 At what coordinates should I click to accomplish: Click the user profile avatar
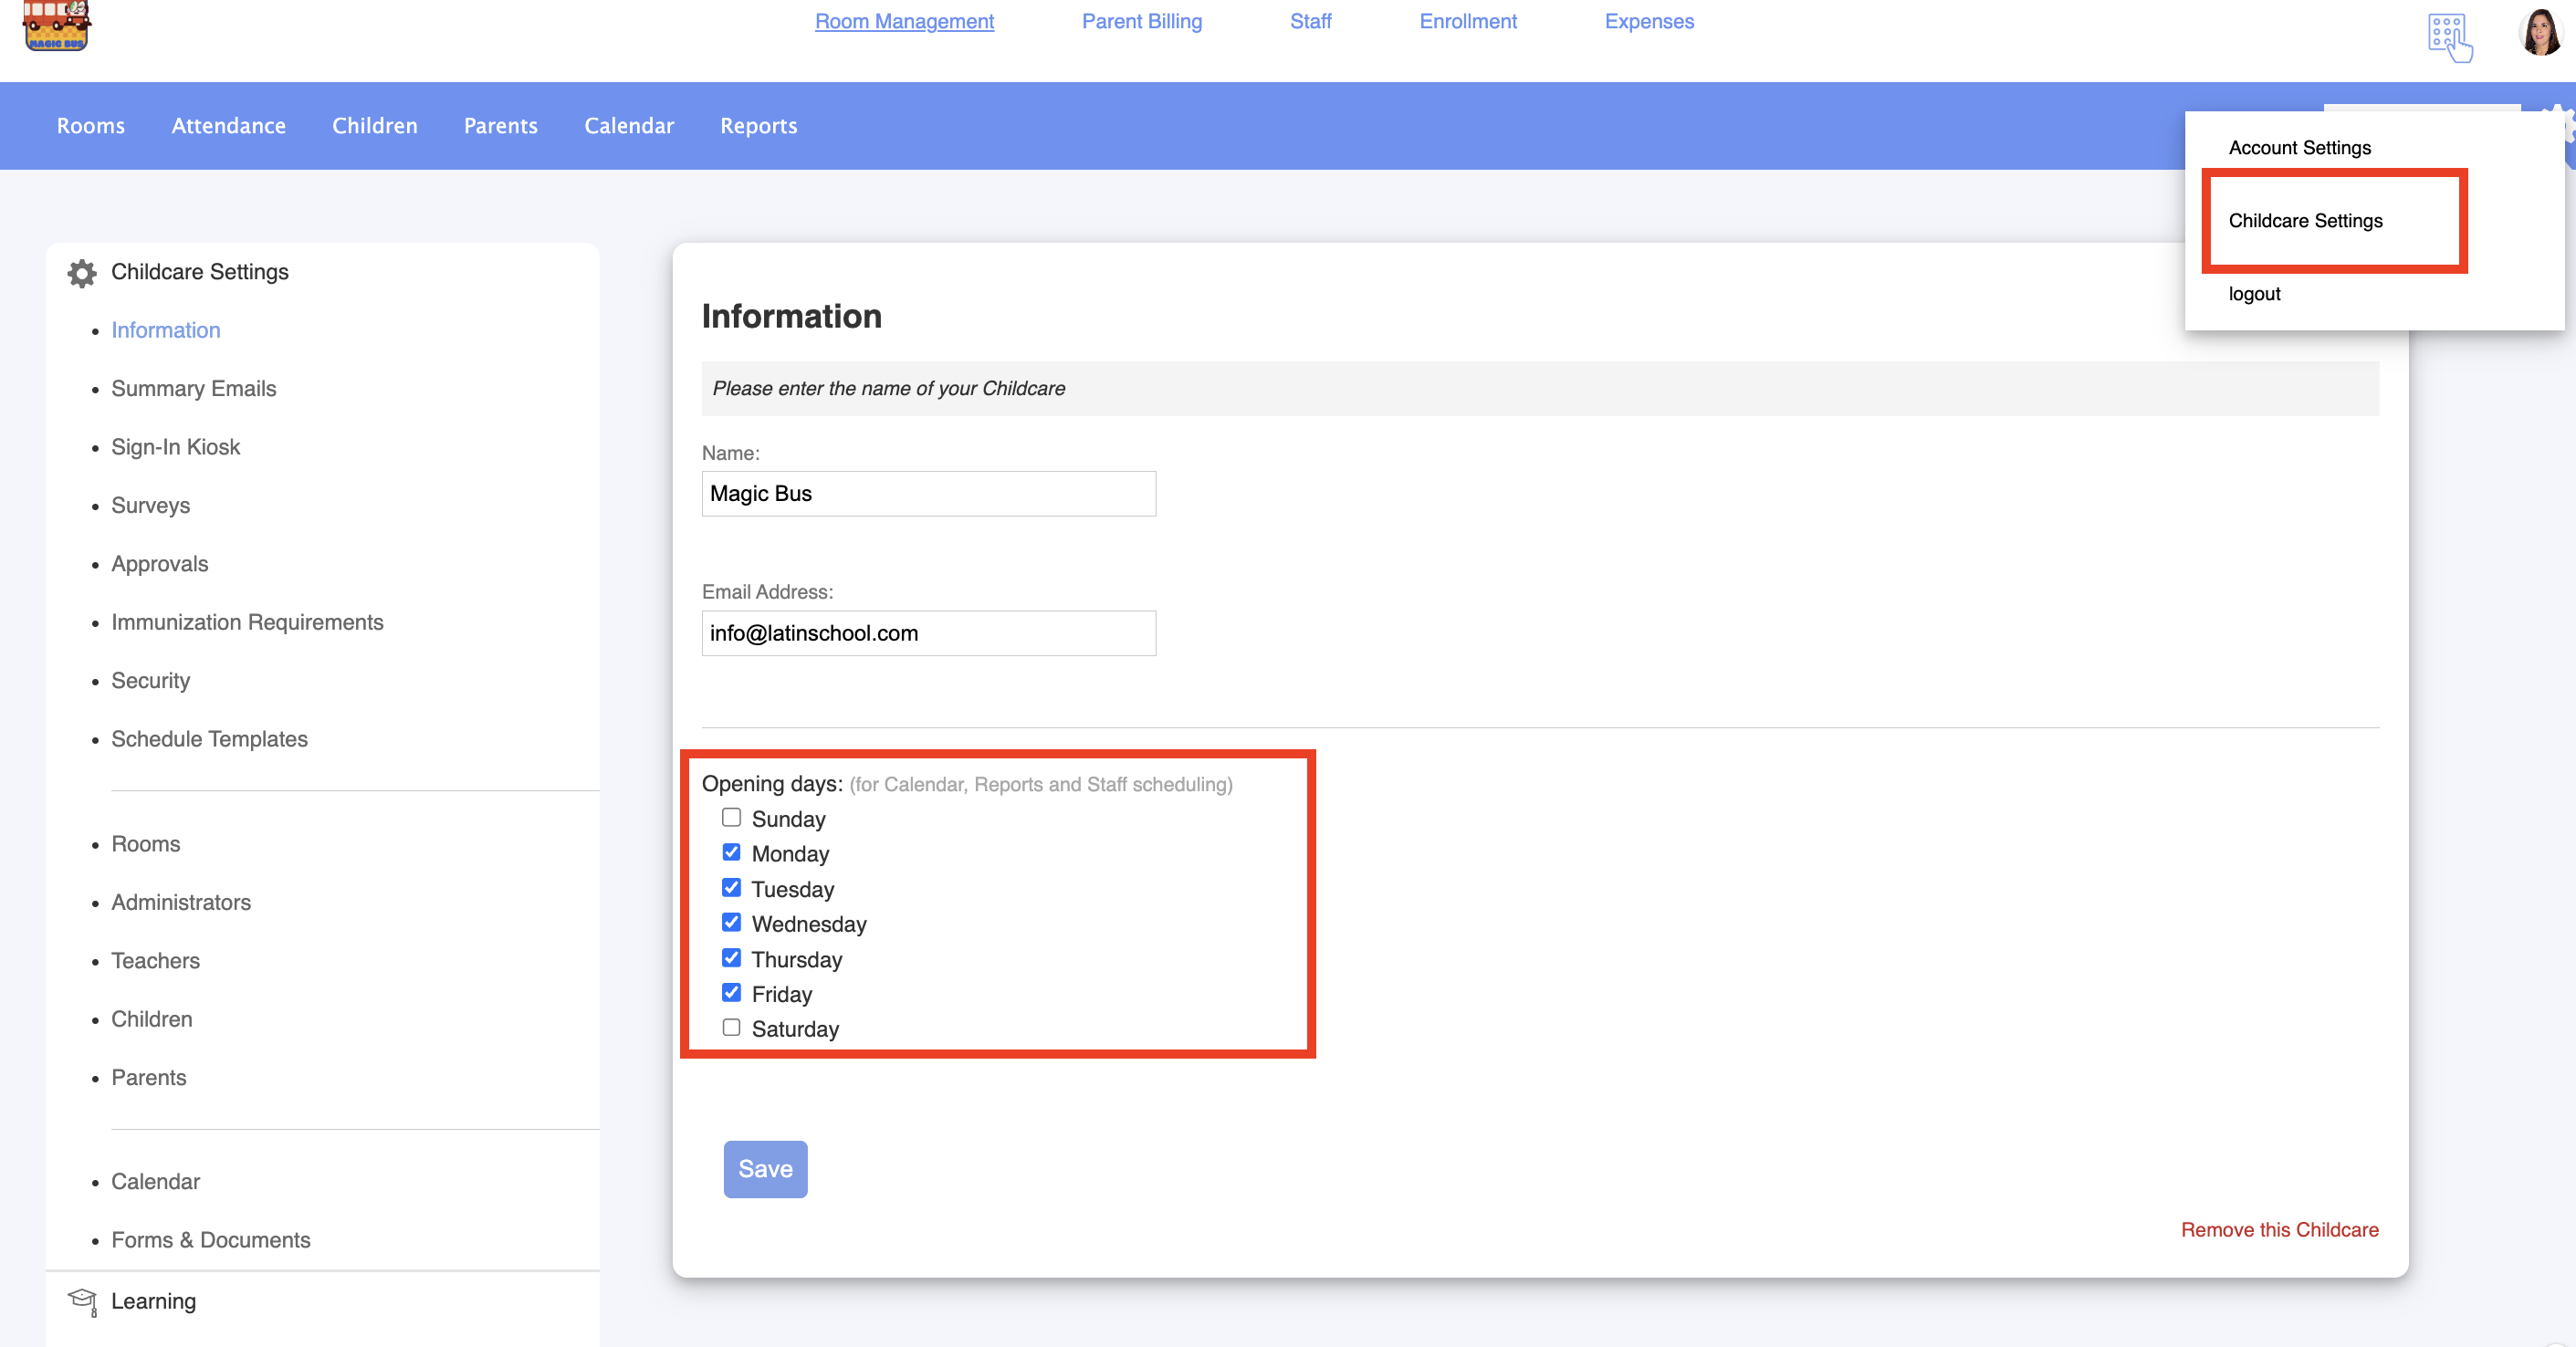click(2540, 33)
